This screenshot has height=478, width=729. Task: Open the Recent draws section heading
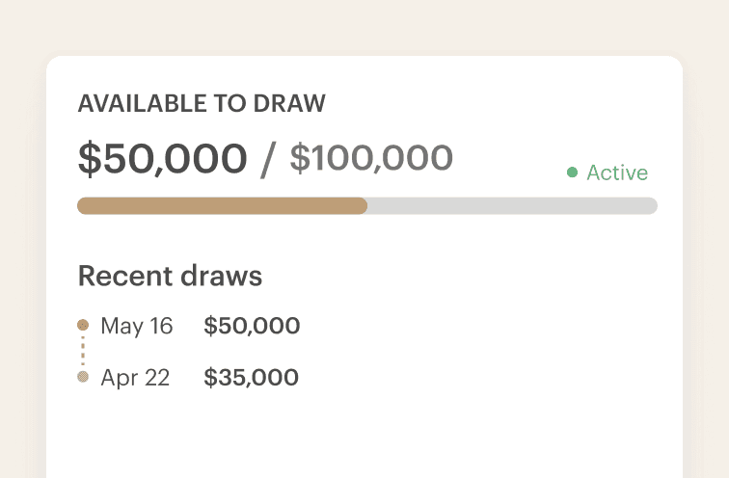170,276
